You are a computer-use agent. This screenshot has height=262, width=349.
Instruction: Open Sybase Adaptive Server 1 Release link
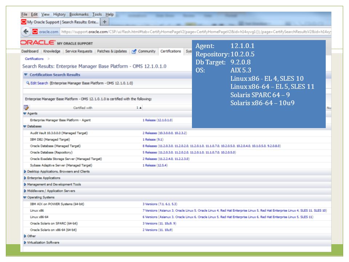[x=155, y=165]
